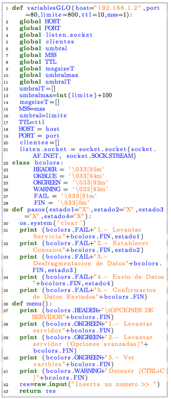171x399 pixels.
Task: Click the line 'global msgsizeT'
Action: coord(47,68)
